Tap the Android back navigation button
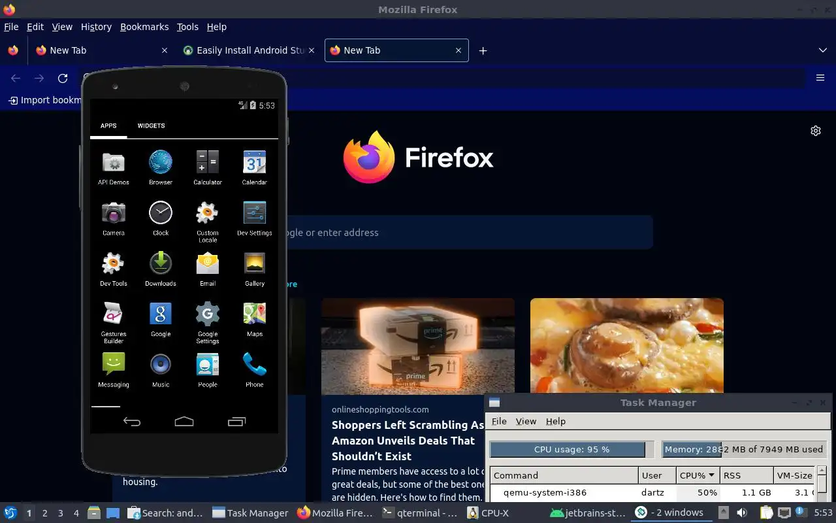The width and height of the screenshot is (836, 523). 132,422
